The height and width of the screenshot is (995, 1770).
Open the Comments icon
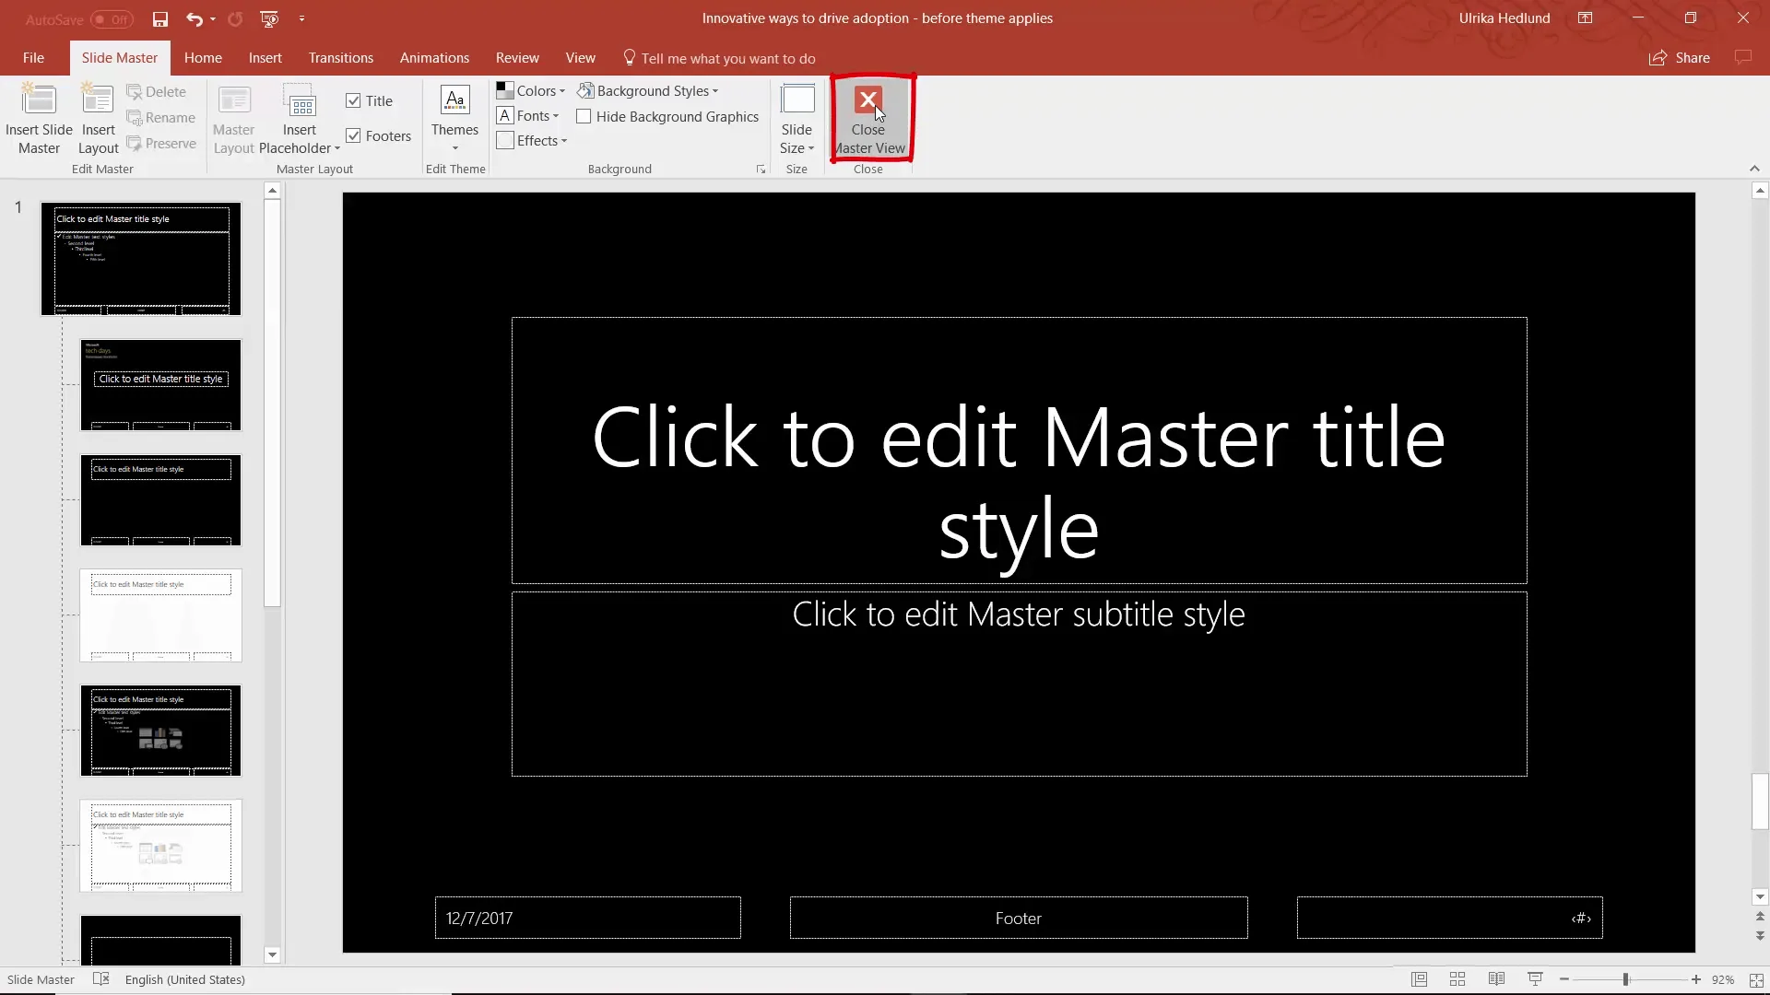click(x=1742, y=58)
